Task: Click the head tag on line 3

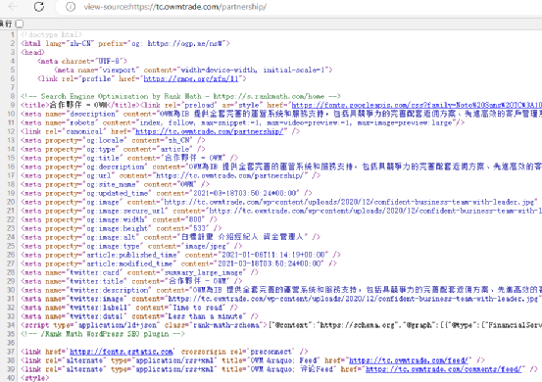Action: point(33,52)
